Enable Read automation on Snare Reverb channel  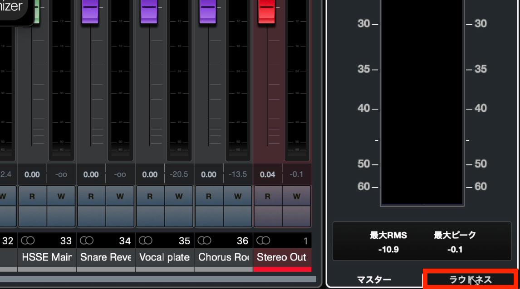[91, 196]
